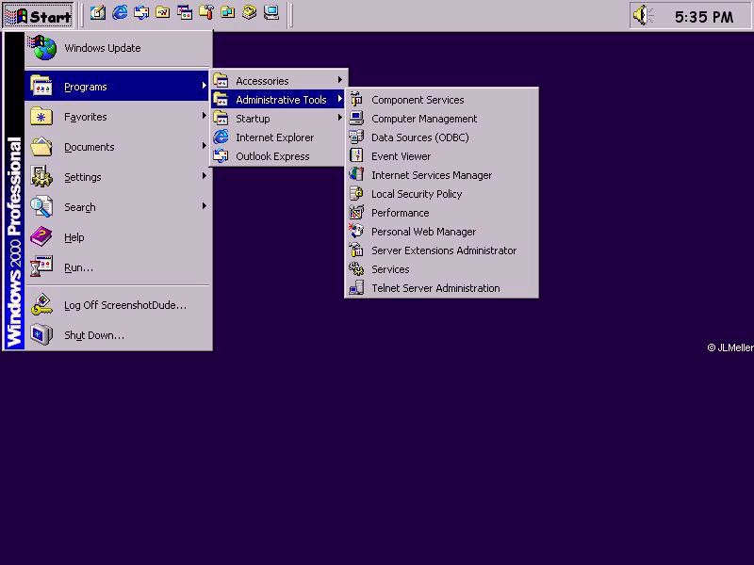The image size is (754, 565).
Task: Click the Local Security Policy icon
Action: tap(356, 194)
